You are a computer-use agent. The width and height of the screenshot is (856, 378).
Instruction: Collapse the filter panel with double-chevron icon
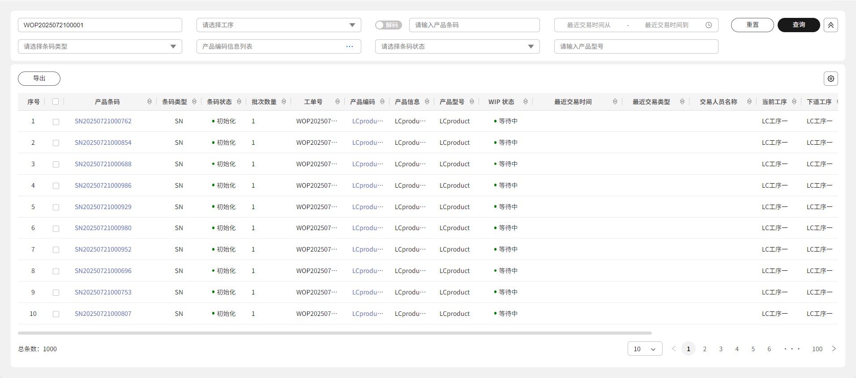click(830, 25)
